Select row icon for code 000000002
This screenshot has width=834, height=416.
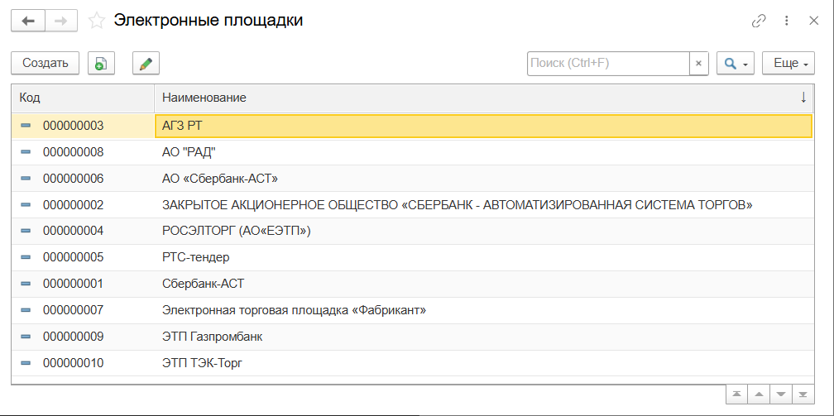point(26,205)
